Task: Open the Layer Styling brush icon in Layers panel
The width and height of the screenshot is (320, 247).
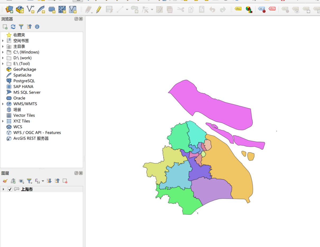Action: [5, 181]
